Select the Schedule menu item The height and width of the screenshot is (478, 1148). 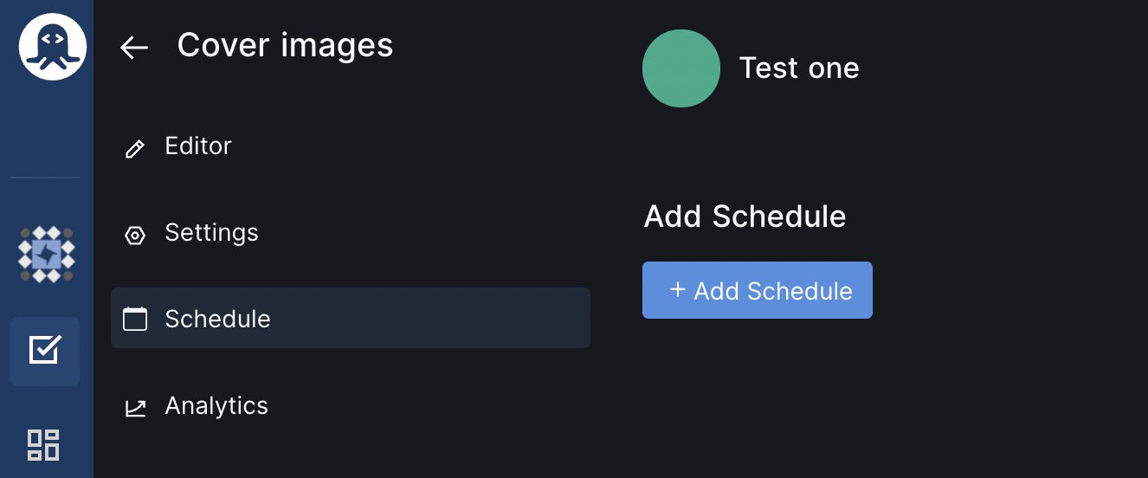[x=218, y=319]
